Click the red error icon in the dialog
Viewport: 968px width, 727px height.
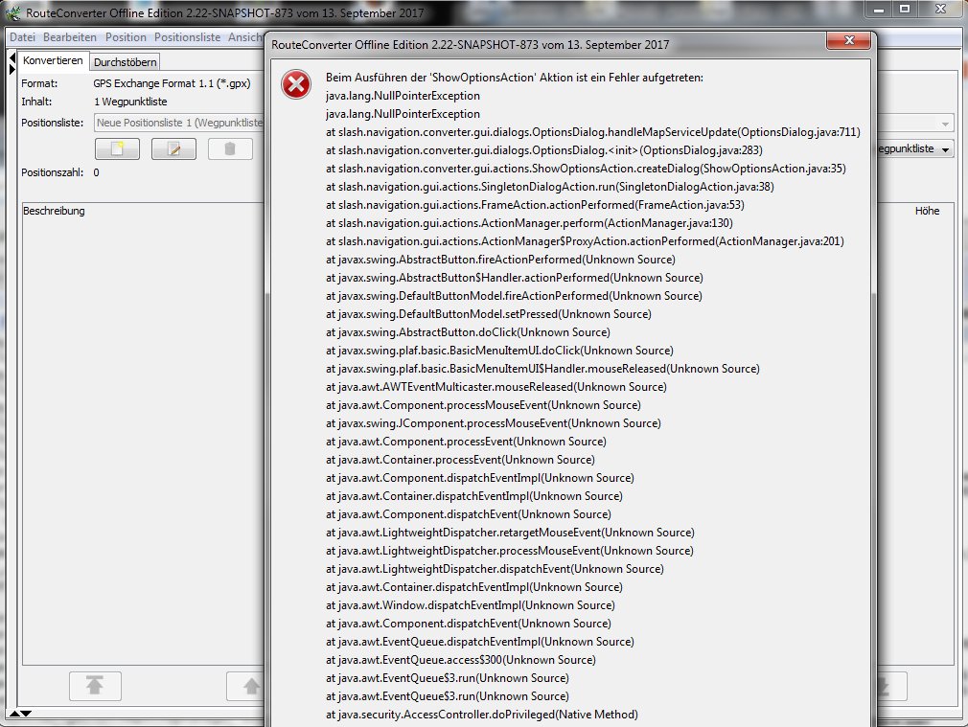click(x=295, y=85)
